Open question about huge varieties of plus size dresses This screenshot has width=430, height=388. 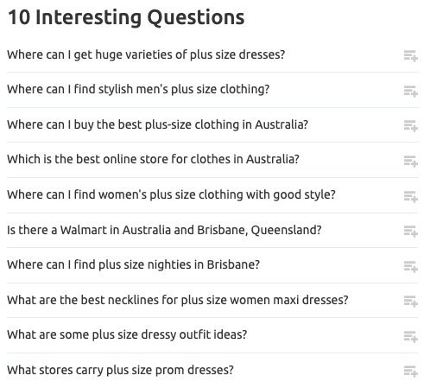(146, 54)
